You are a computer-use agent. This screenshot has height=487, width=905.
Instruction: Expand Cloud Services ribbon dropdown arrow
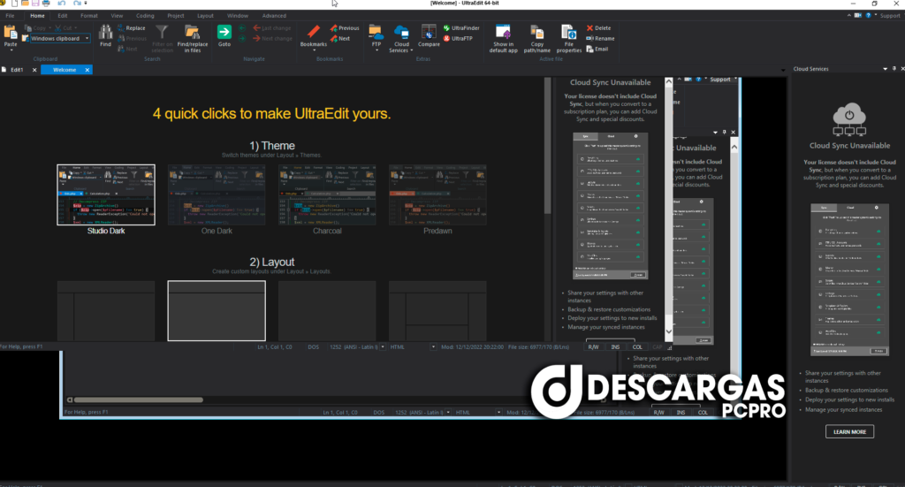[412, 50]
